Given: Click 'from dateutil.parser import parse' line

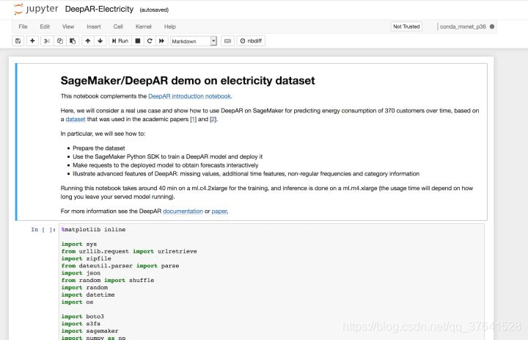Looking at the screenshot, I should click(x=120, y=266).
